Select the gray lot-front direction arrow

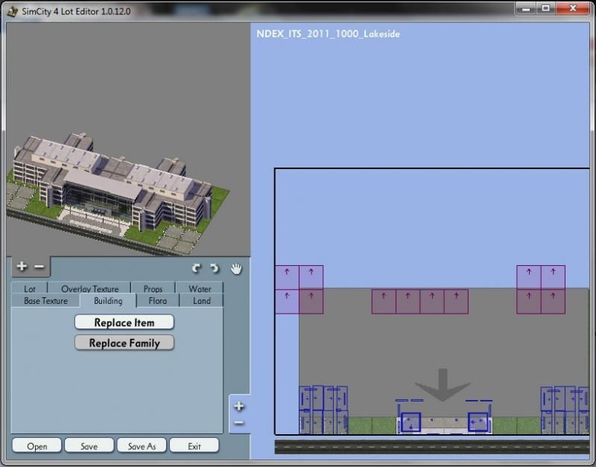point(443,384)
